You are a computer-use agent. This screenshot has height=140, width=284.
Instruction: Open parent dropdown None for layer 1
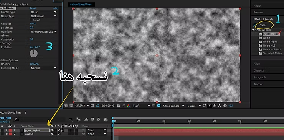tap(97, 130)
